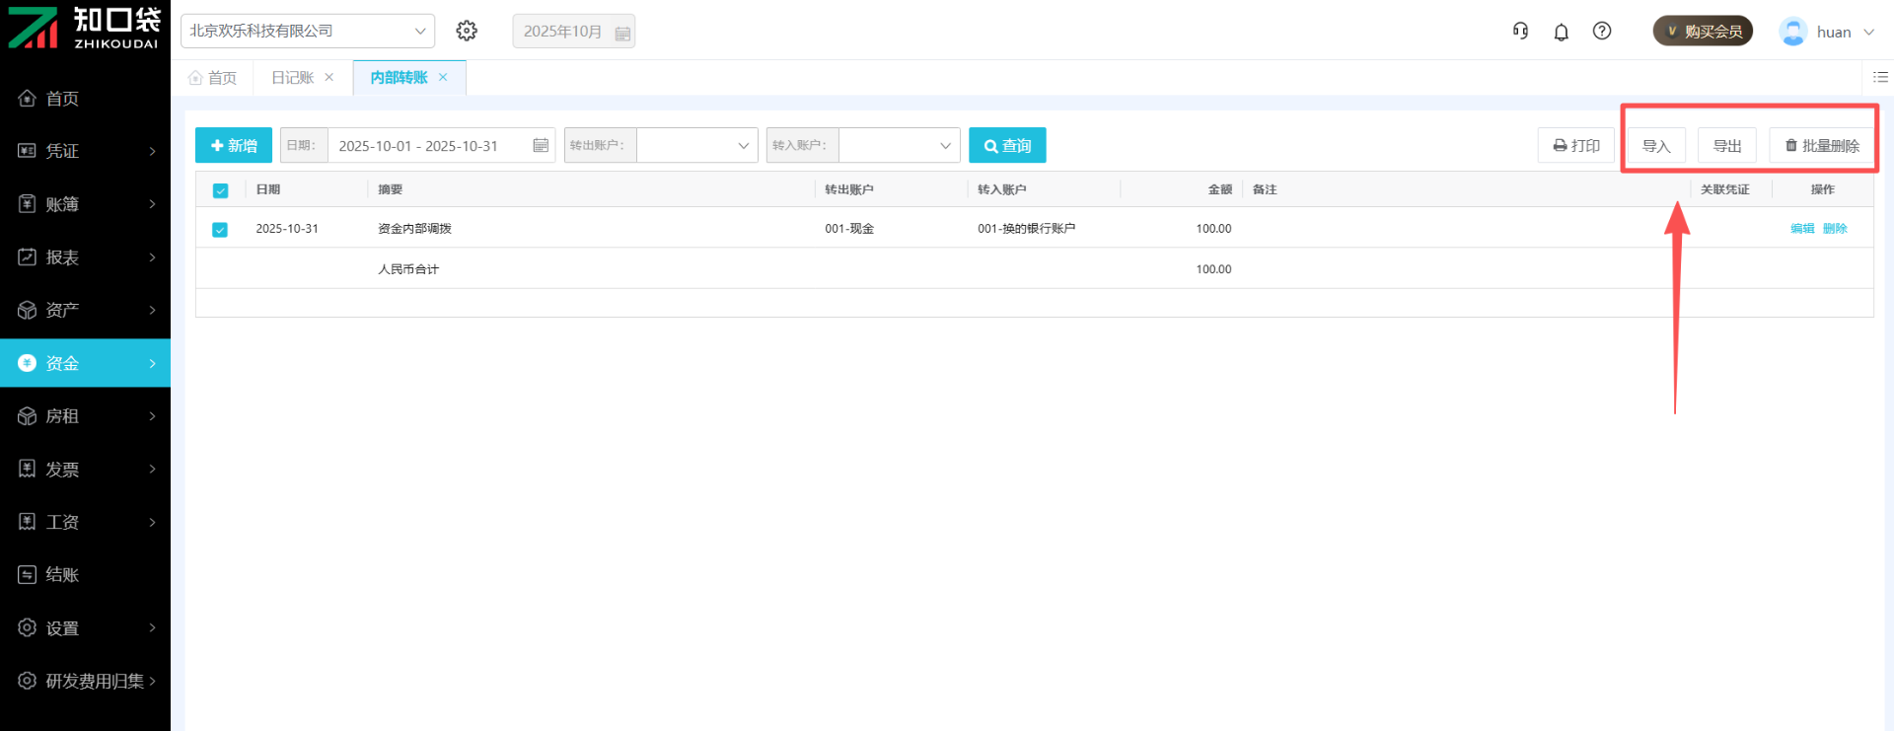
Task: Click the 新增 button
Action: click(x=234, y=145)
